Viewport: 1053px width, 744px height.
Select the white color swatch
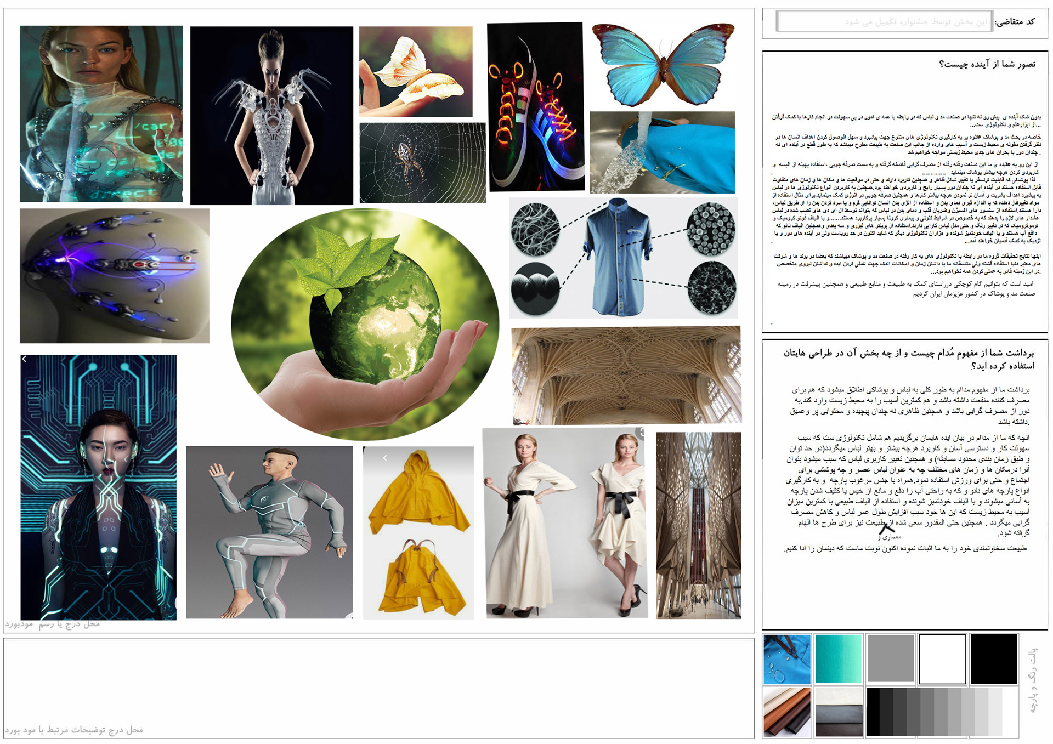(942, 659)
